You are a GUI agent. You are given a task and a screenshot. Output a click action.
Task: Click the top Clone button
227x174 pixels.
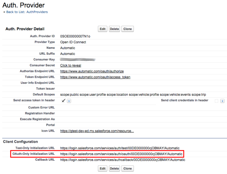[x=127, y=29]
